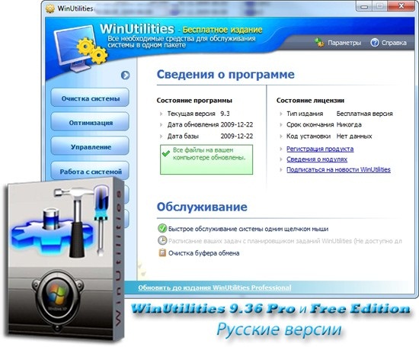Click the Все файлы обновлены status message
Viewport: 419px width, 347px height.
pyautogui.click(x=209, y=154)
